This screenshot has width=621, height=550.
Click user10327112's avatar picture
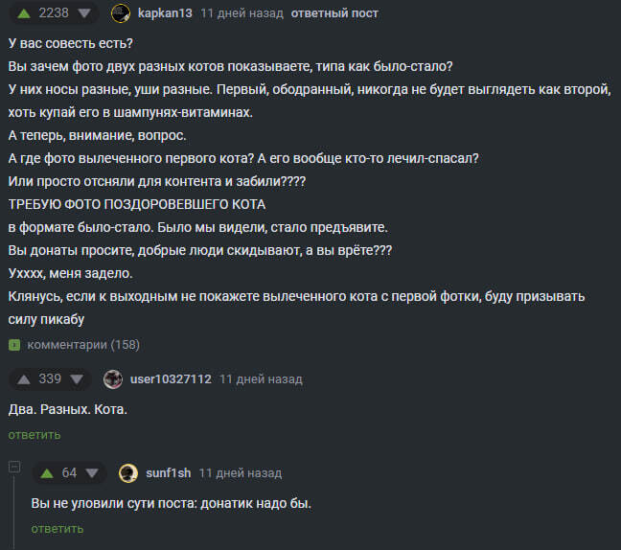click(x=113, y=379)
